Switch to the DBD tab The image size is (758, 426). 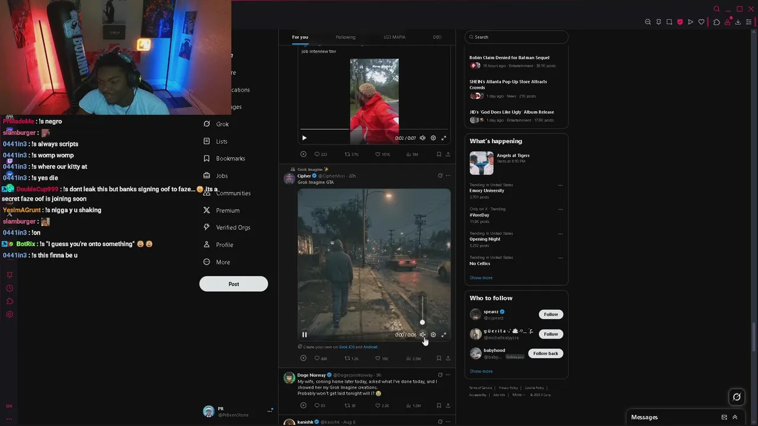[x=437, y=37]
